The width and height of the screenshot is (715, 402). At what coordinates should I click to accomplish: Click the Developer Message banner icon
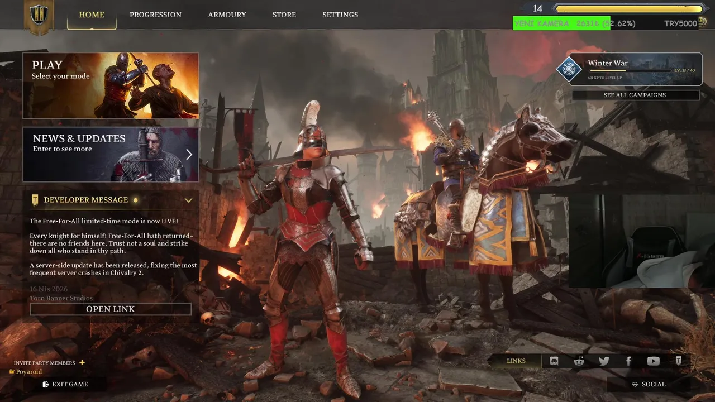(x=35, y=200)
